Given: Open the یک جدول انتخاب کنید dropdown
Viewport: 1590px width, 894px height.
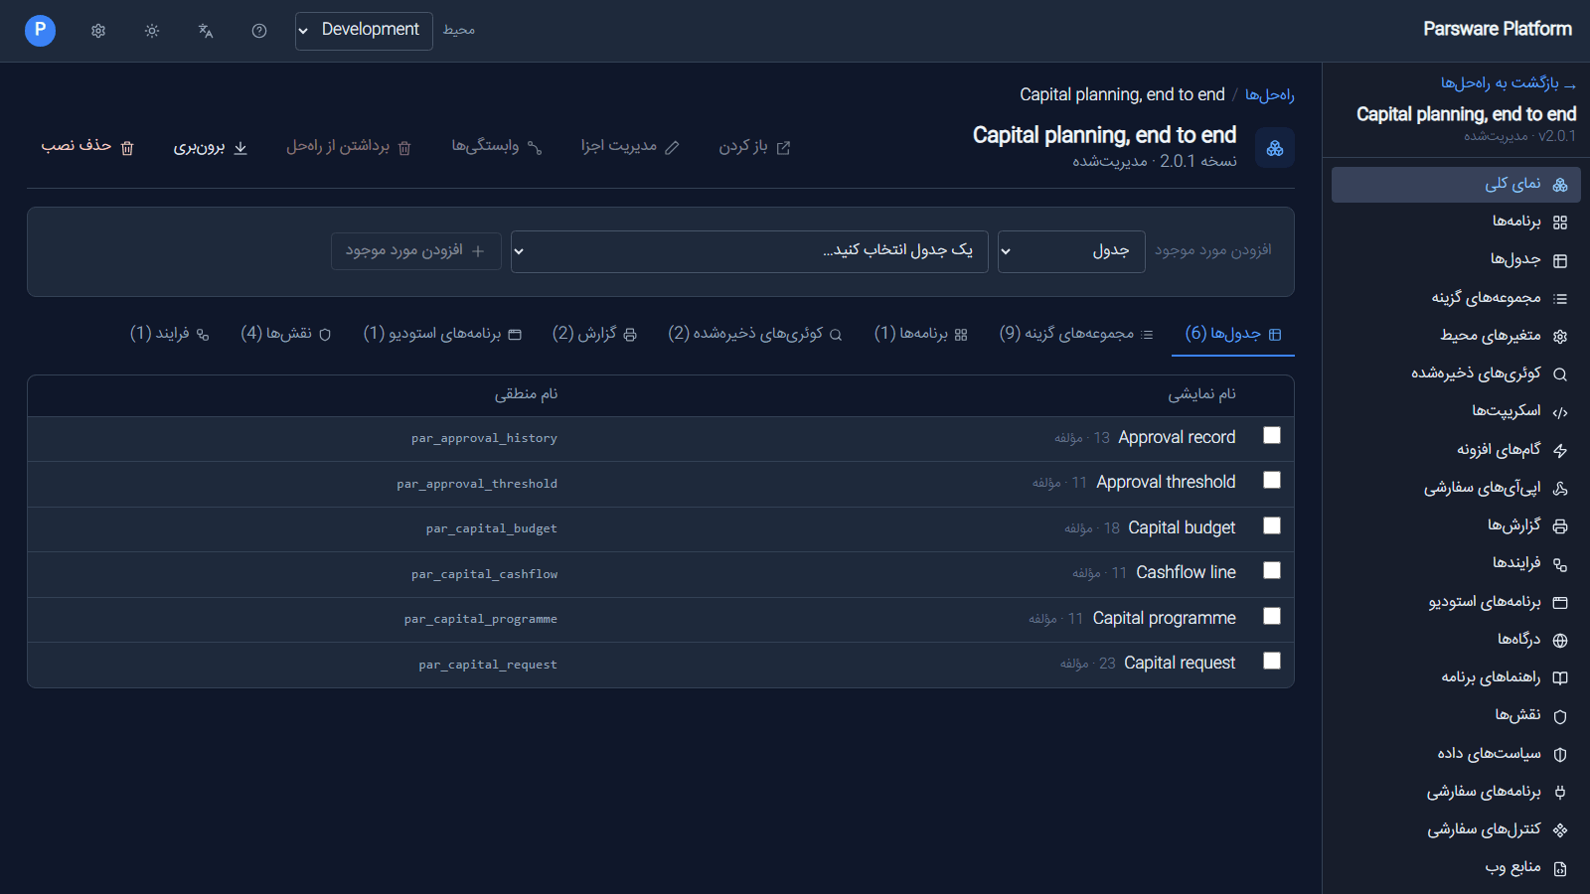Looking at the screenshot, I should click(x=749, y=251).
